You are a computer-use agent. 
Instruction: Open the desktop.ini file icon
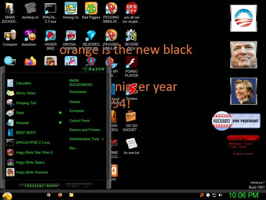pos(30,11)
